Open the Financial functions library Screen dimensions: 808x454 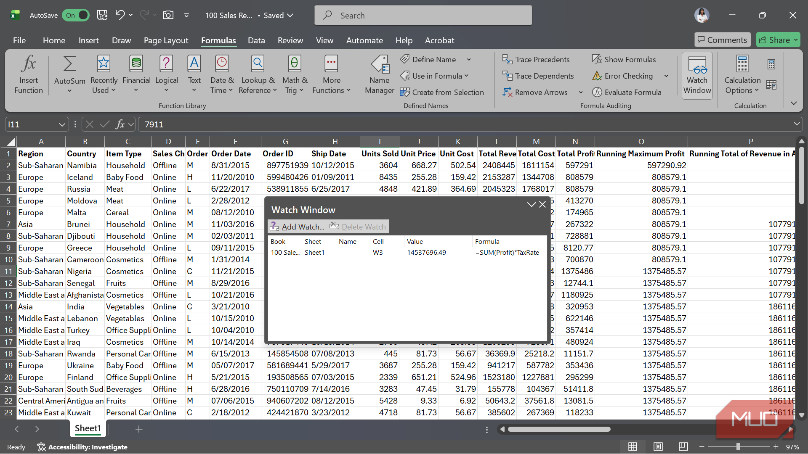[136, 76]
